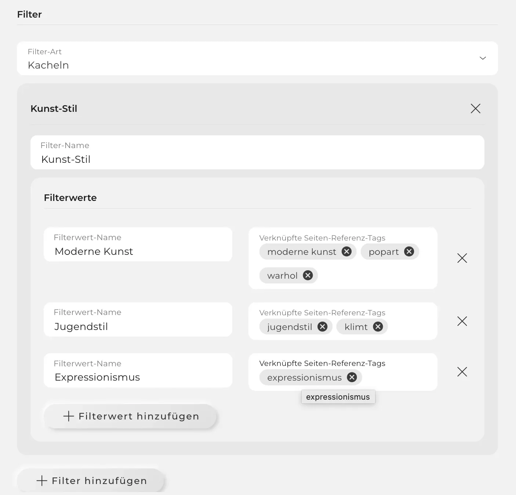Click the Filter-Art dropdown chevron
The height and width of the screenshot is (495, 516).
[483, 58]
